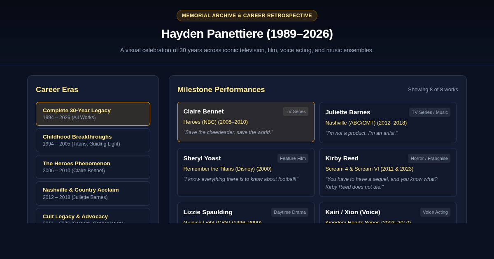Open the Juliette Barnes performance card
This screenshot has height=259, width=494.
tap(388, 123)
